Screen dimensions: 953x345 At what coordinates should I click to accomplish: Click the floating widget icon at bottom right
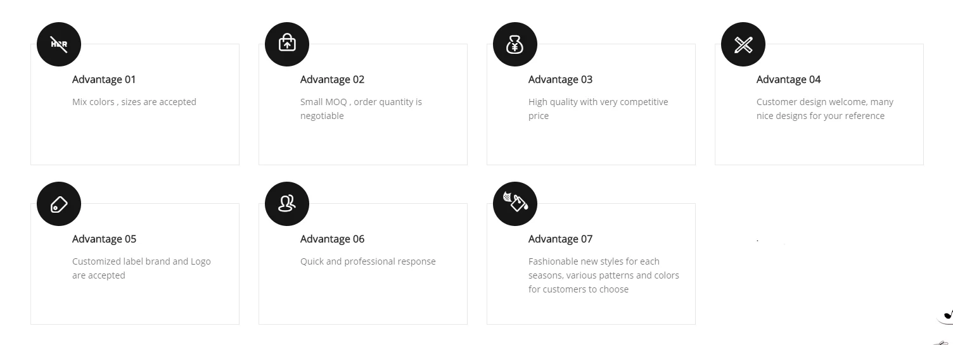tap(945, 315)
